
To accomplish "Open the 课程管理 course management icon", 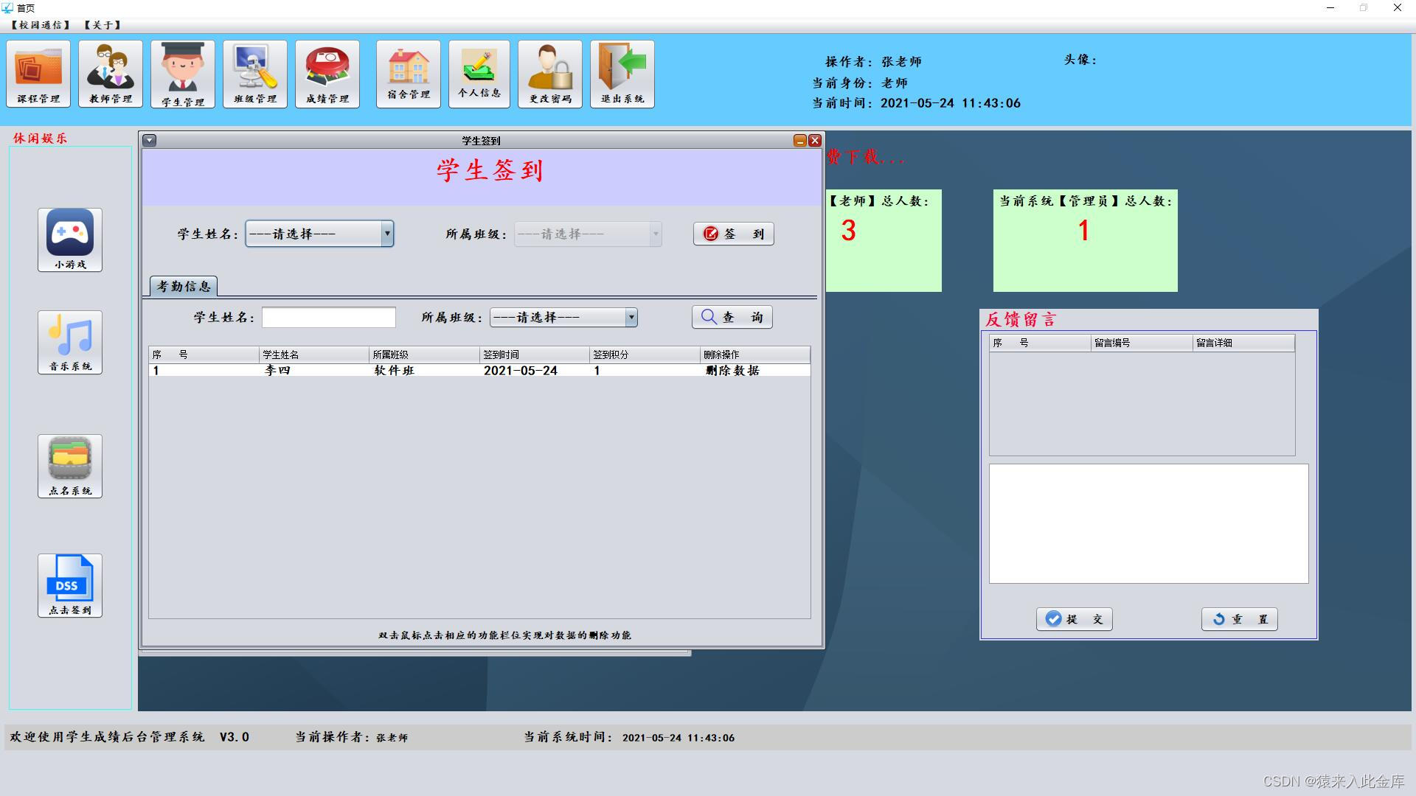I will coord(39,74).
